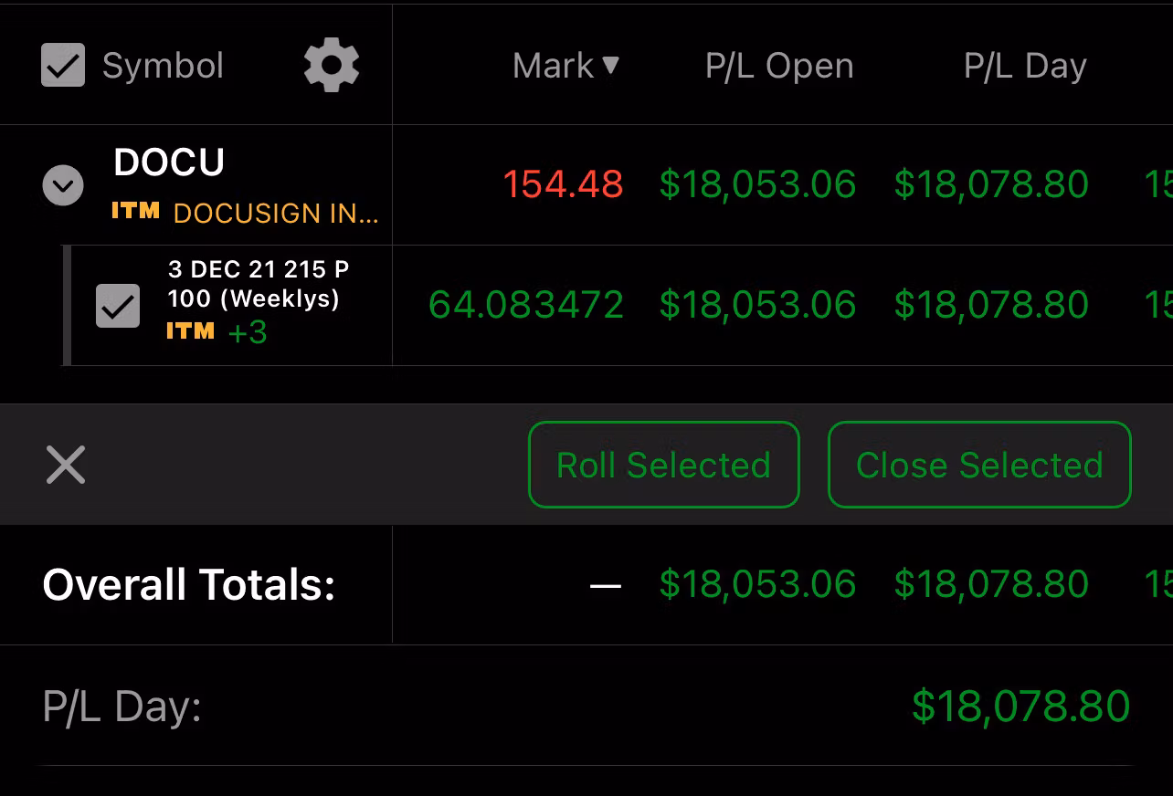Viewport: 1173px width, 796px height.
Task: Click the red Mark price 154.48
Action: click(562, 183)
